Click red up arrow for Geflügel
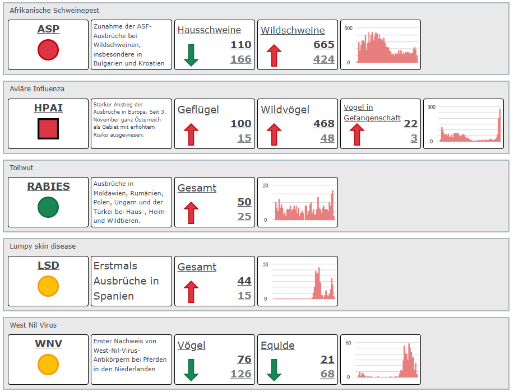514x392 pixels. pyautogui.click(x=191, y=135)
